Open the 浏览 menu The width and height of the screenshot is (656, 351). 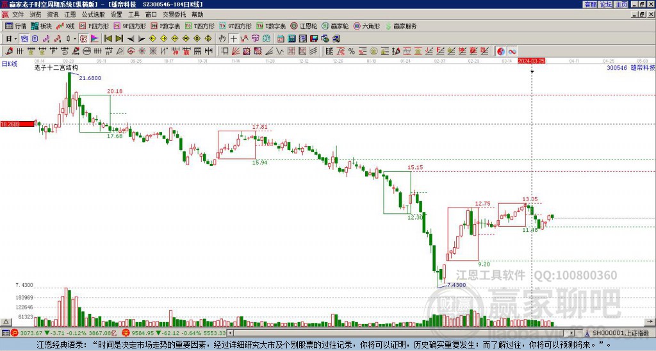coord(36,15)
